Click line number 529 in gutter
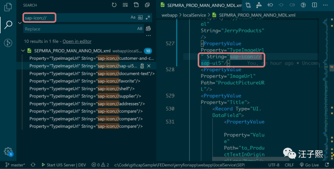This screenshot has width=334, height=169. (170, 96)
